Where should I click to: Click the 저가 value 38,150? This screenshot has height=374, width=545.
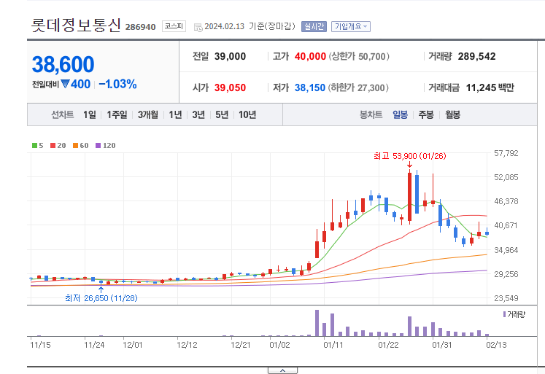[310, 87]
